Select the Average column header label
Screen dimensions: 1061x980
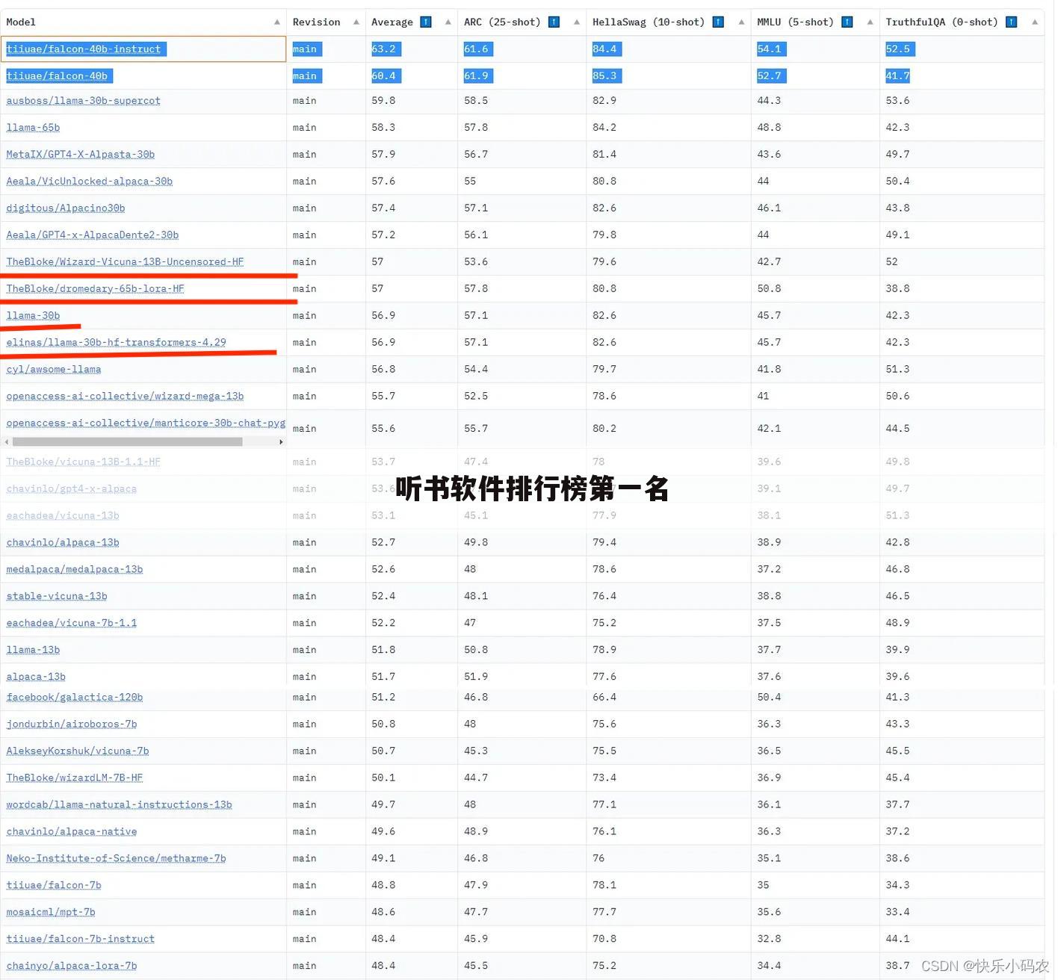pos(392,22)
